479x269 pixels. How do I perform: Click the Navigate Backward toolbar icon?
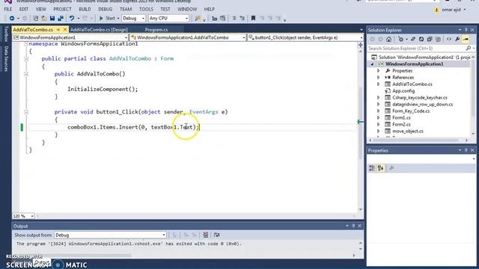(x=12, y=18)
